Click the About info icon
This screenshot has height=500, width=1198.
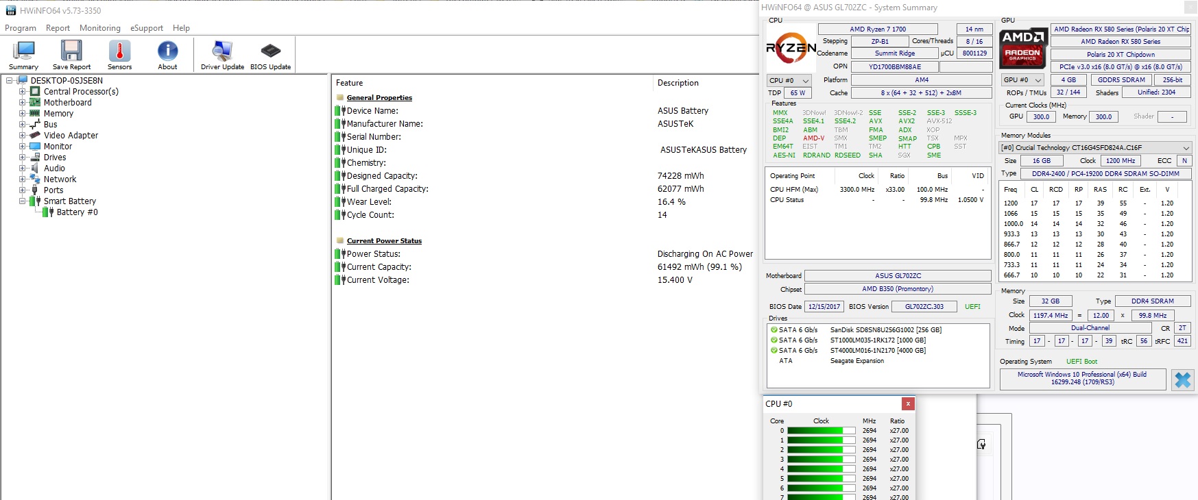point(167,51)
